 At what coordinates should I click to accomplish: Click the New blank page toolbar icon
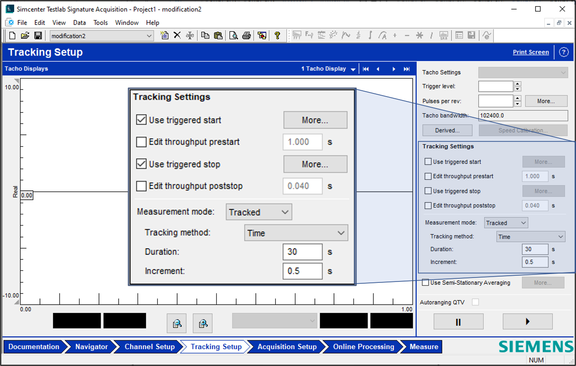coord(12,36)
